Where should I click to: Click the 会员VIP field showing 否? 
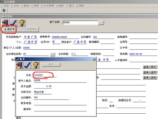coord(56,42)
